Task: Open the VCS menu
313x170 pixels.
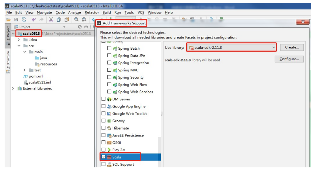Action: (x=141, y=12)
